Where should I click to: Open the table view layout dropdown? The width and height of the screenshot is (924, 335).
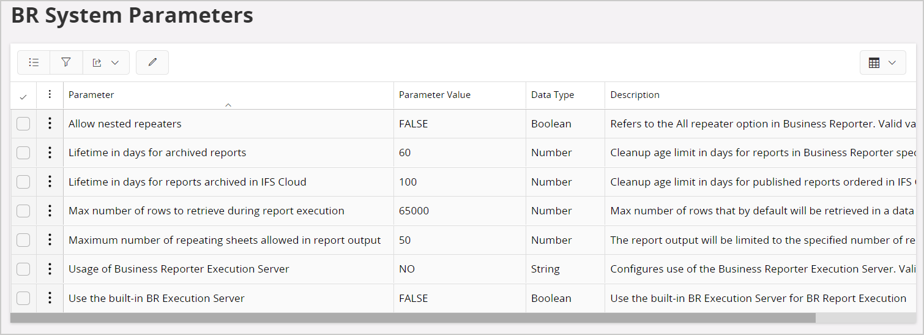point(882,62)
